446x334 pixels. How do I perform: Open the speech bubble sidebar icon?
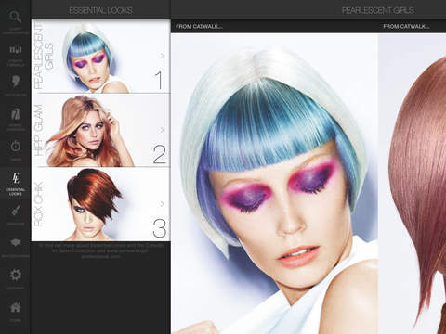tap(15, 243)
